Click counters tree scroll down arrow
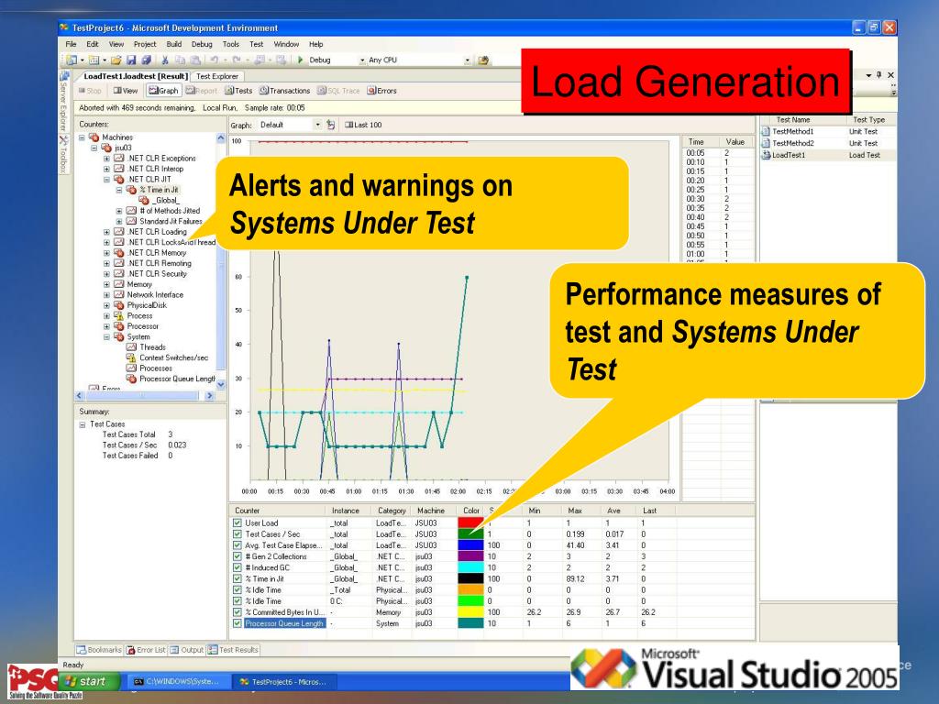 (220, 384)
